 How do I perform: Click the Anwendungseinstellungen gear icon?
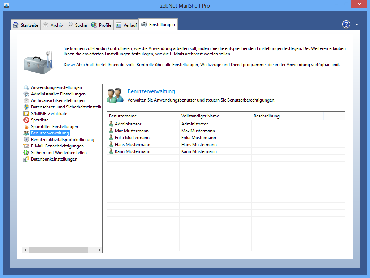click(x=26, y=87)
